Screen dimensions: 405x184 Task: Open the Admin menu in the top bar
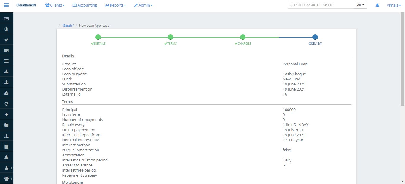click(x=143, y=5)
